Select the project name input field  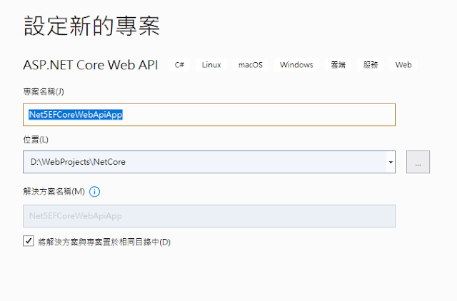point(209,115)
